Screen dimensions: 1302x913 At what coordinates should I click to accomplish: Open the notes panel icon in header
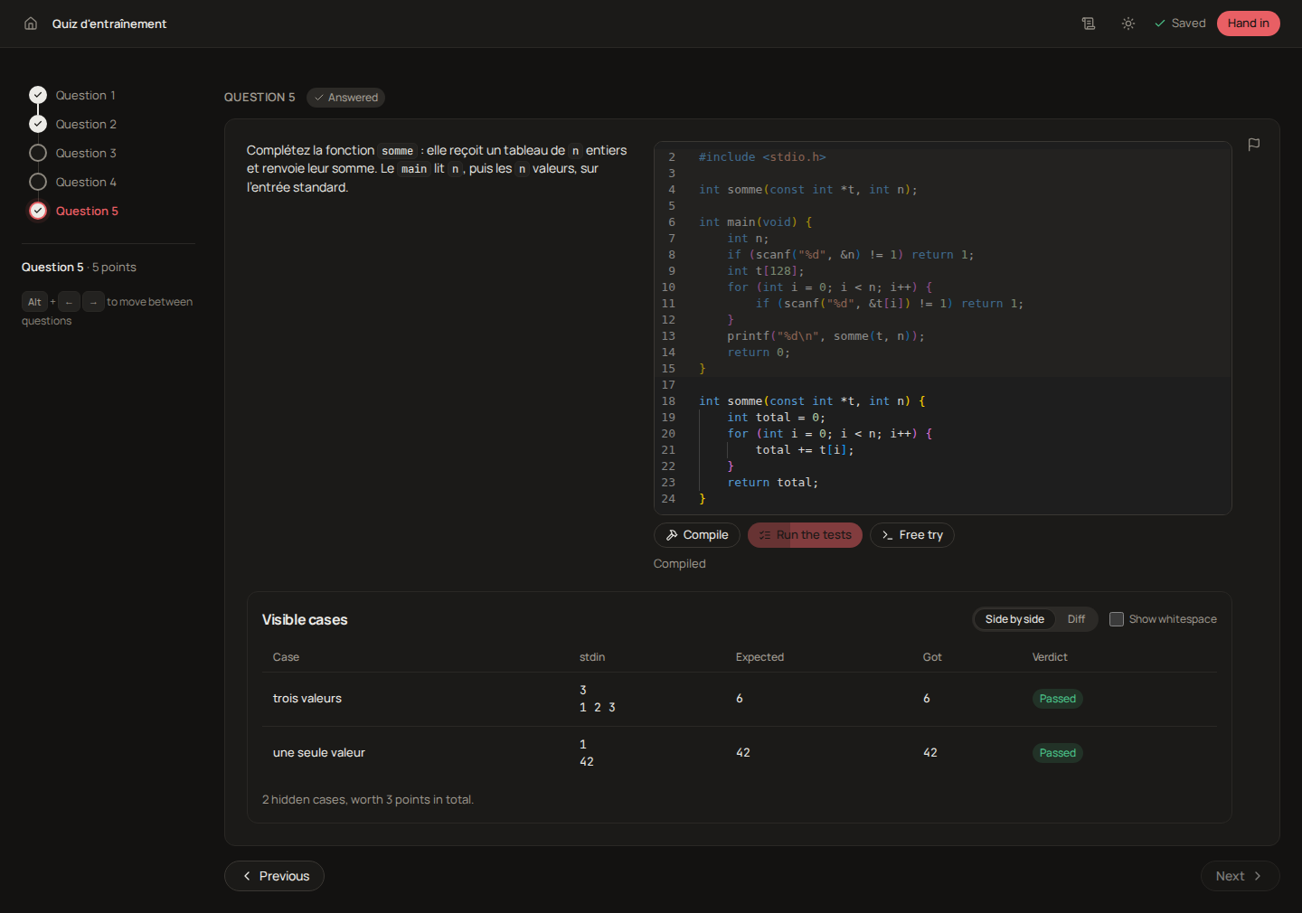(1089, 24)
